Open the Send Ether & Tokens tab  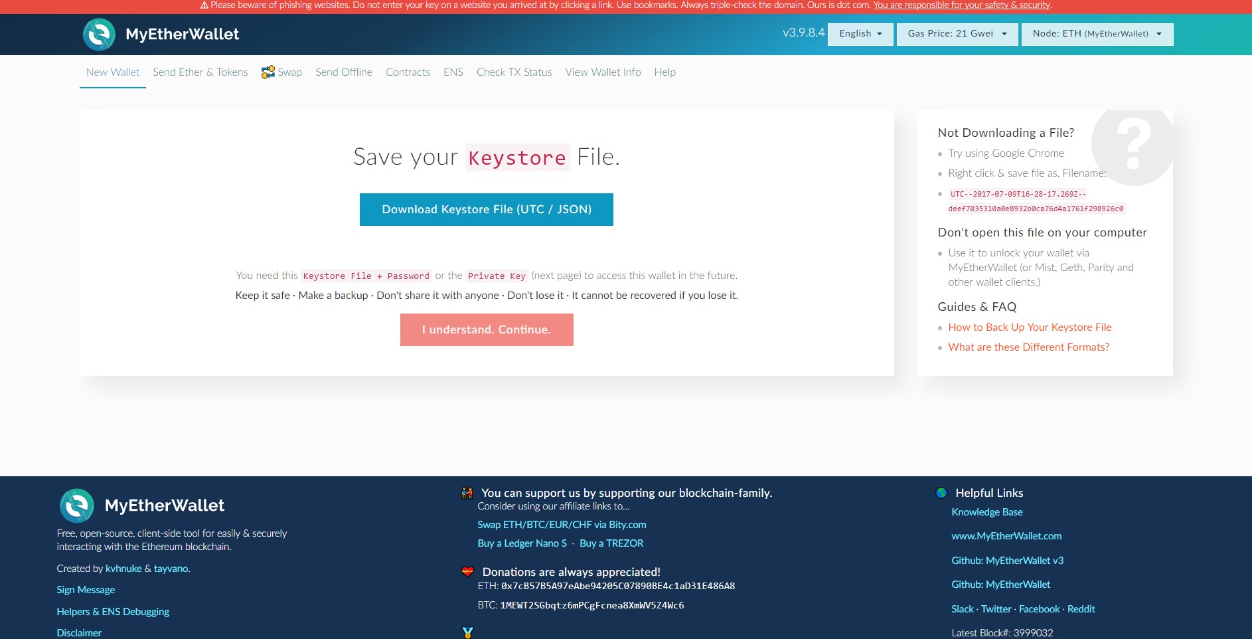click(200, 72)
